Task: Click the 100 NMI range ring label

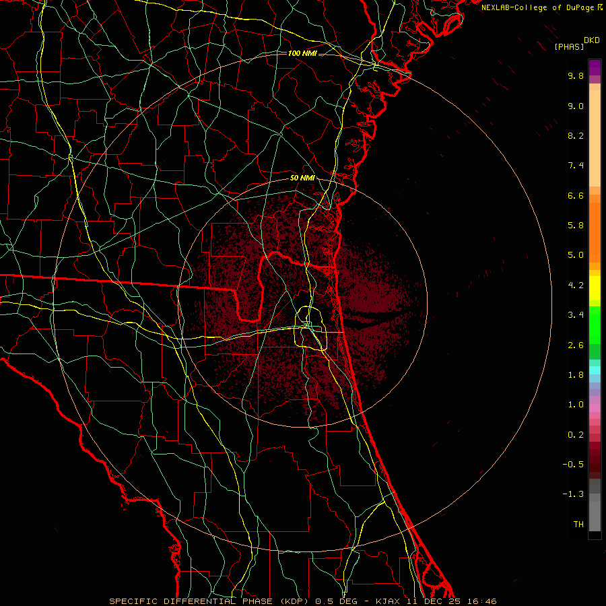Action: tap(301, 53)
